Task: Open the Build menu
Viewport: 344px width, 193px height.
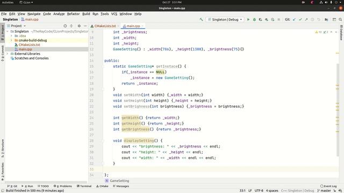Action: coord(86,14)
